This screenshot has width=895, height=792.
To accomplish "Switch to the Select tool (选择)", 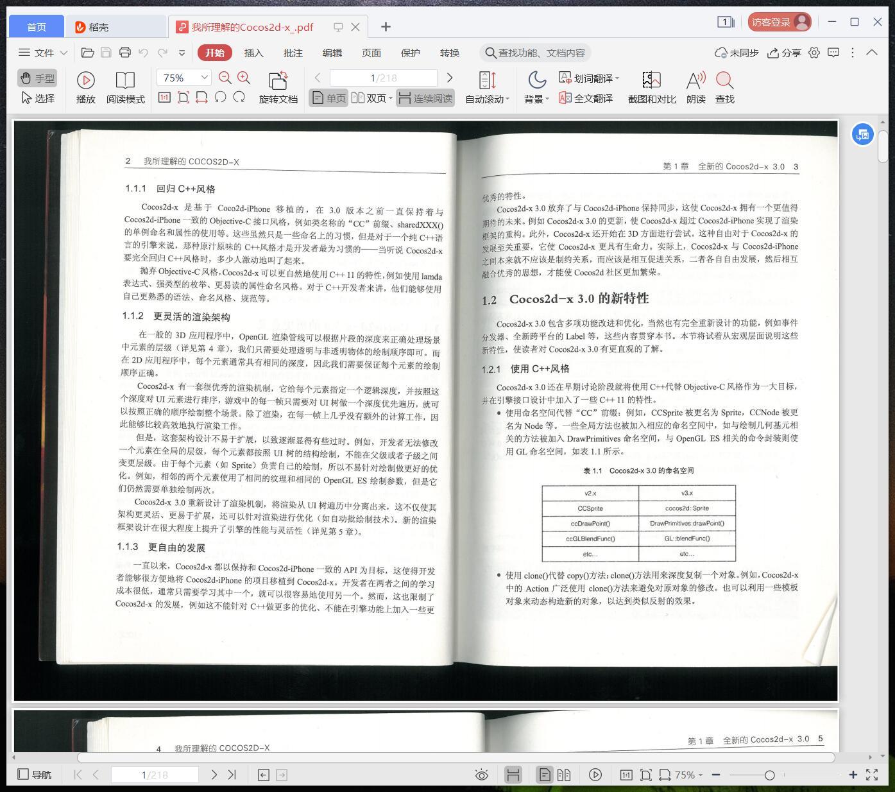I will [x=37, y=98].
